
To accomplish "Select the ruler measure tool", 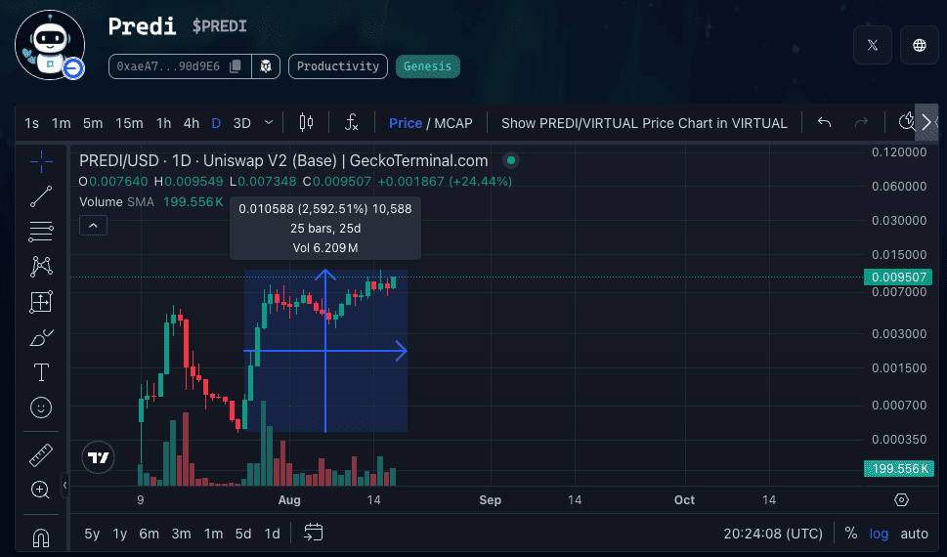I will 41,454.
